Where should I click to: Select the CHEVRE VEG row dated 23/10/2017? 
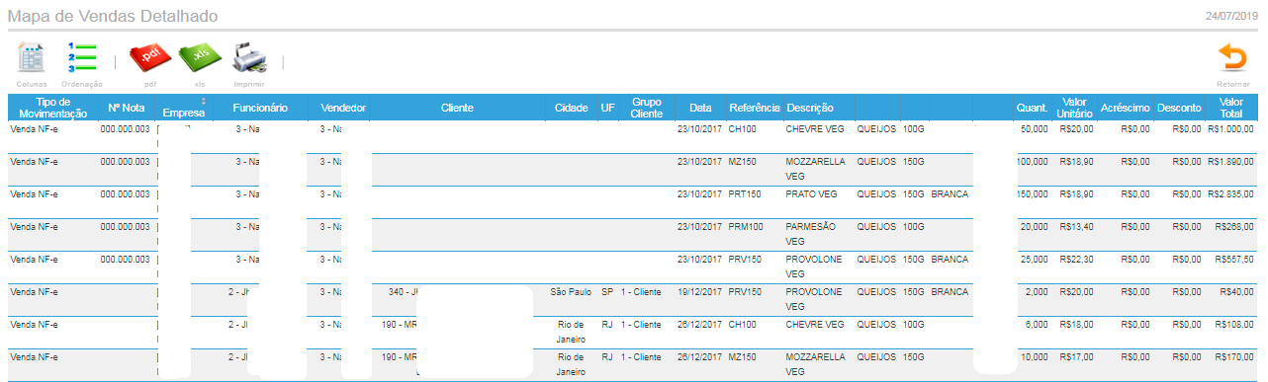(633, 136)
